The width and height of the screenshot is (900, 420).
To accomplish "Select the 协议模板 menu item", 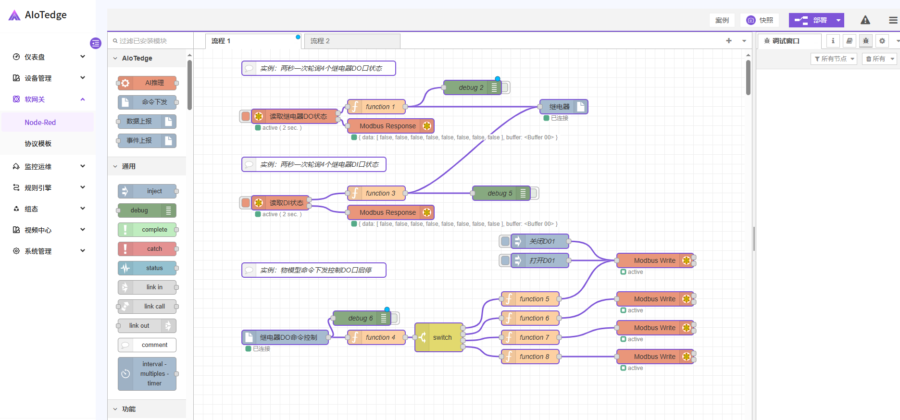I will [x=38, y=144].
